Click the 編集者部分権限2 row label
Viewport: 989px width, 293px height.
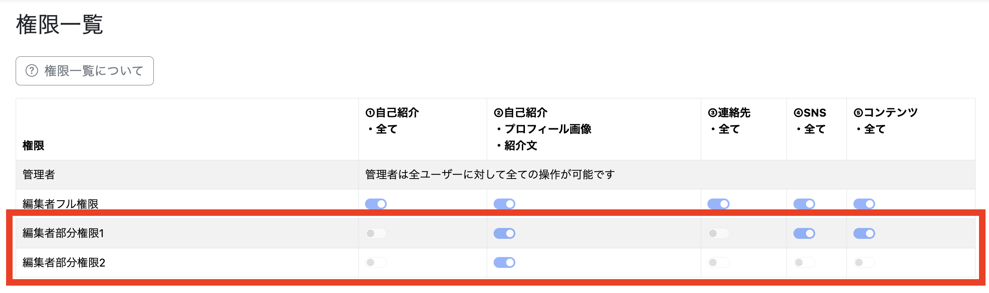(x=64, y=263)
